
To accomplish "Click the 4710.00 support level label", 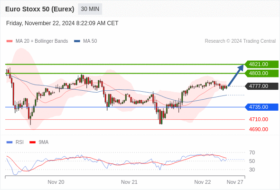I will click(259, 119).
